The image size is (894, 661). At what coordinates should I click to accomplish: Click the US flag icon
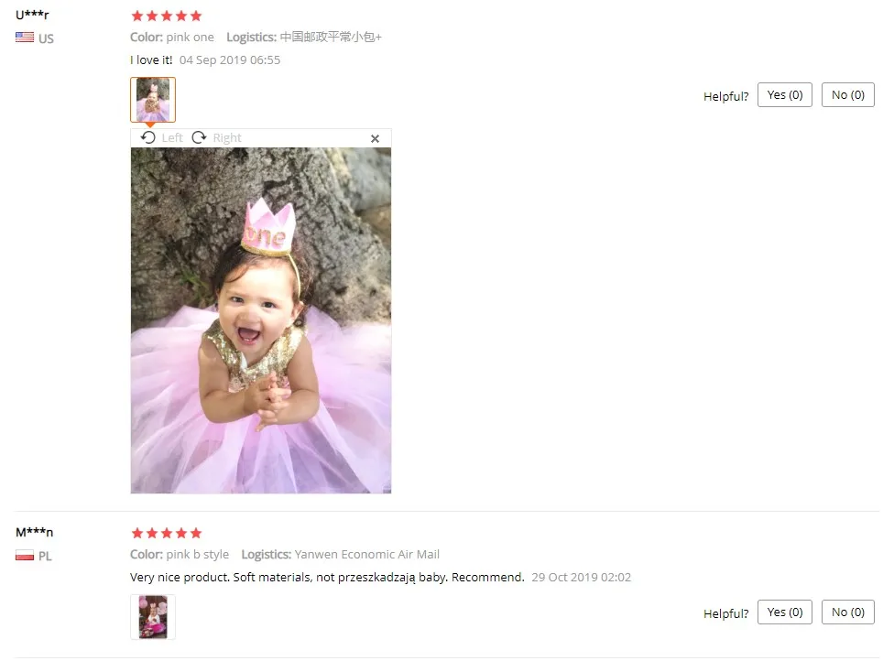25,38
